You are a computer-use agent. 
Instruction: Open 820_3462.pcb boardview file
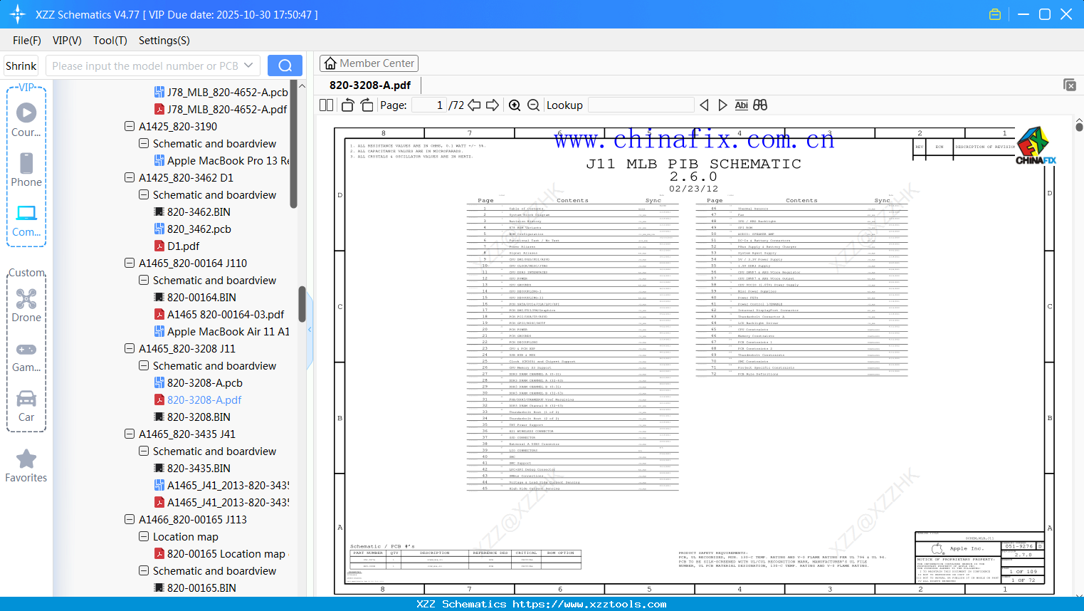(193, 229)
